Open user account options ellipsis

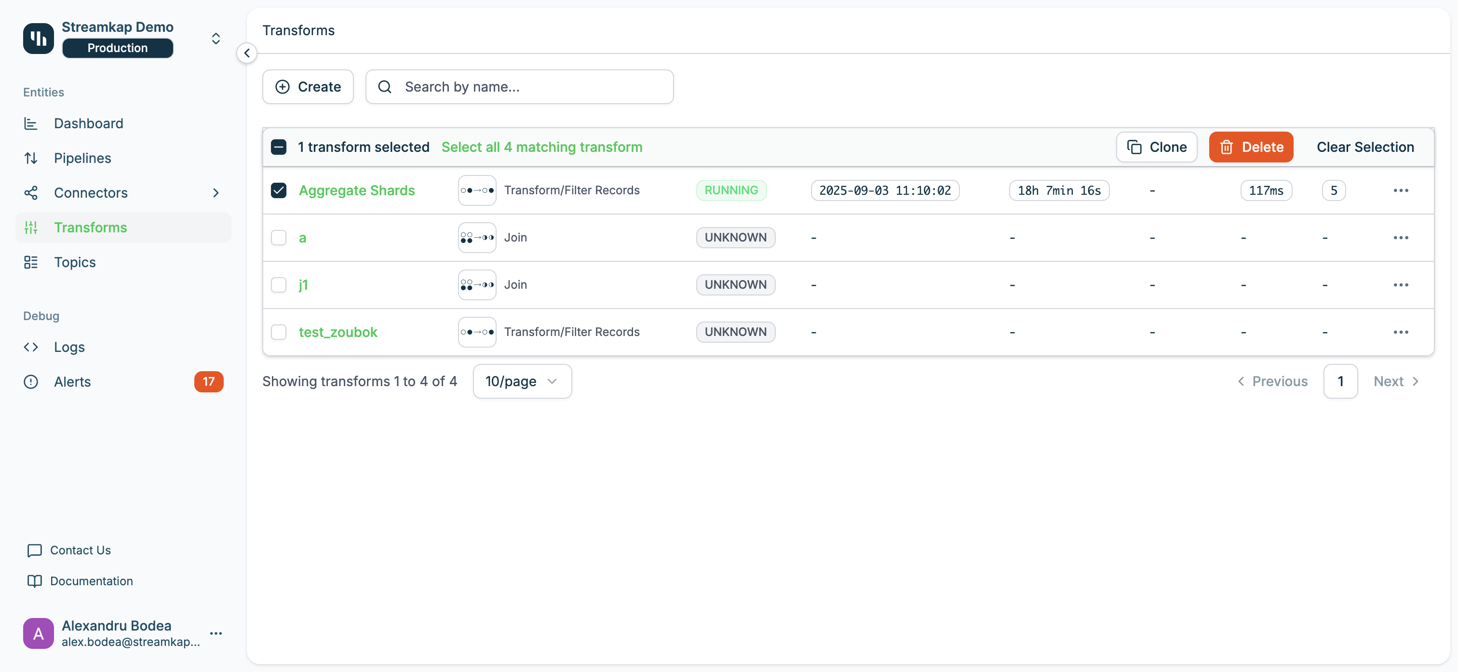coord(216,633)
